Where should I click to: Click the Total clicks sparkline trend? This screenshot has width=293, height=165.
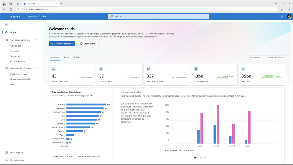[267, 76]
